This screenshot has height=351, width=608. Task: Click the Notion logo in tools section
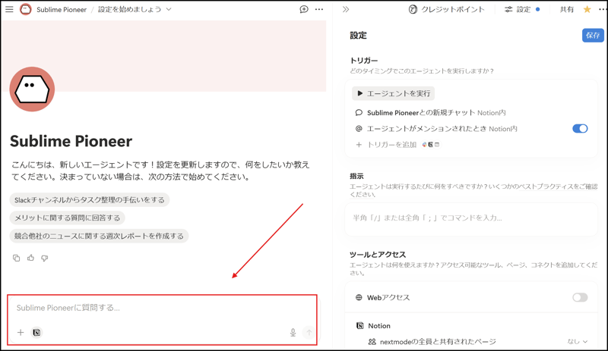click(x=359, y=326)
